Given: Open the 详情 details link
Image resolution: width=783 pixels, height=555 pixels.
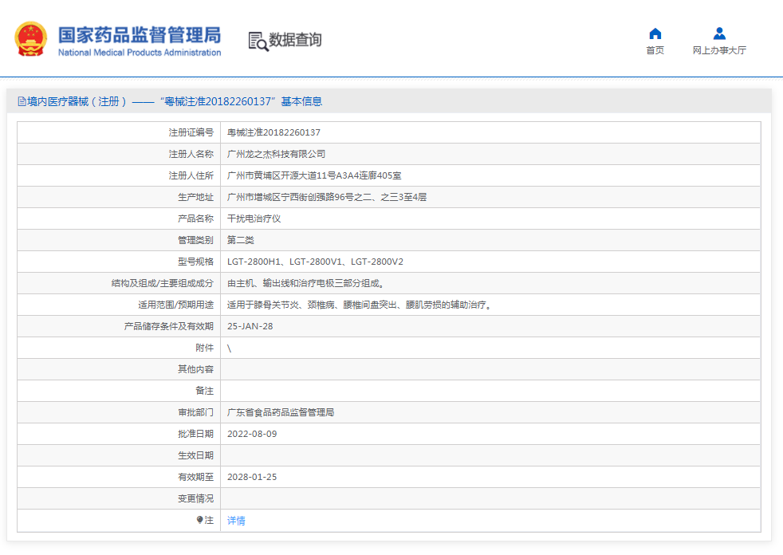Looking at the screenshot, I should [x=236, y=521].
